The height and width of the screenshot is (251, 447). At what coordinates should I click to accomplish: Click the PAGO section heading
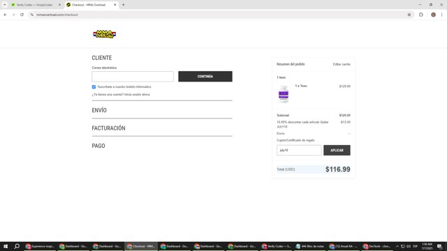[98, 146]
